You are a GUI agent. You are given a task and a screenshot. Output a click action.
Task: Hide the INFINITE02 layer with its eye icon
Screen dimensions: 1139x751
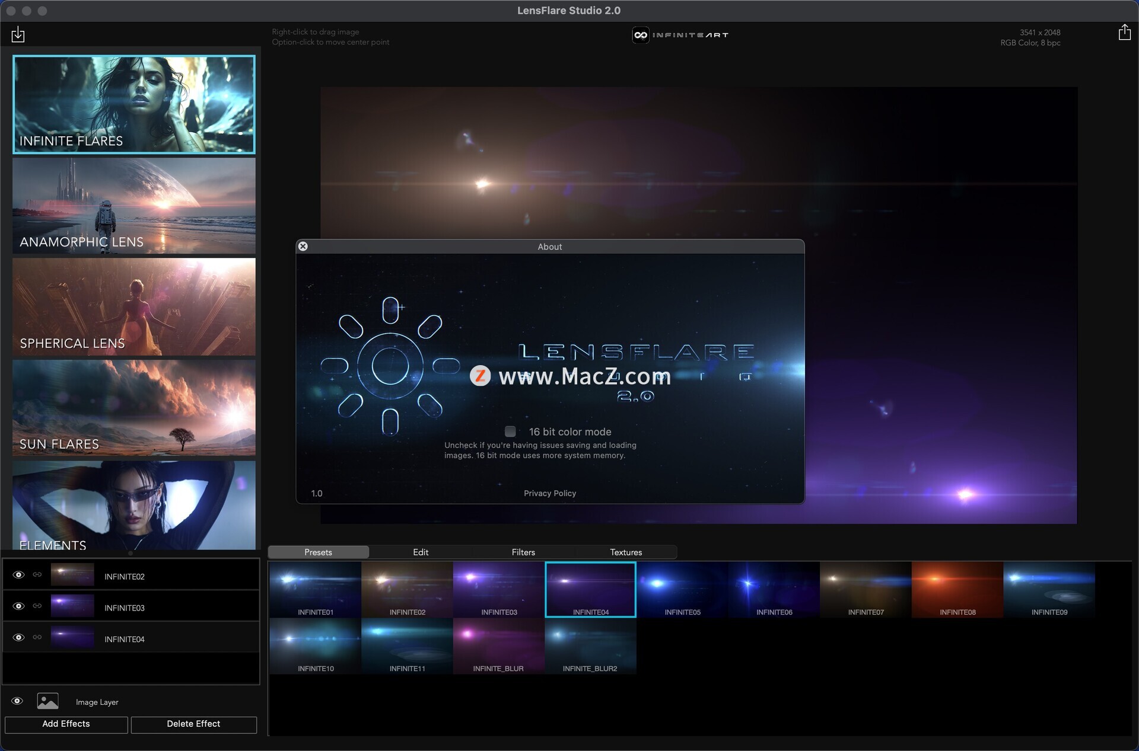pos(18,575)
